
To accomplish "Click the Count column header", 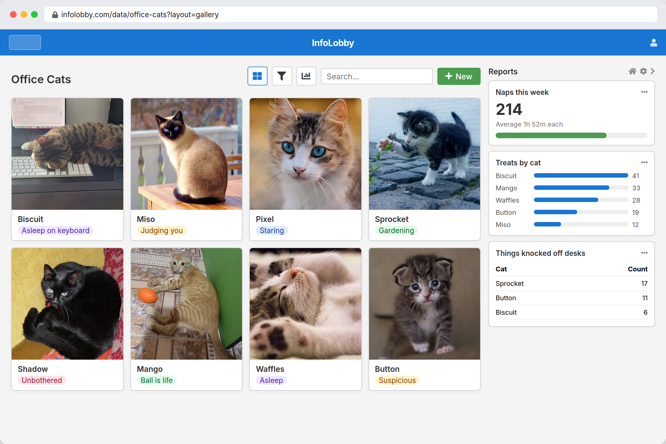I will click(x=638, y=269).
